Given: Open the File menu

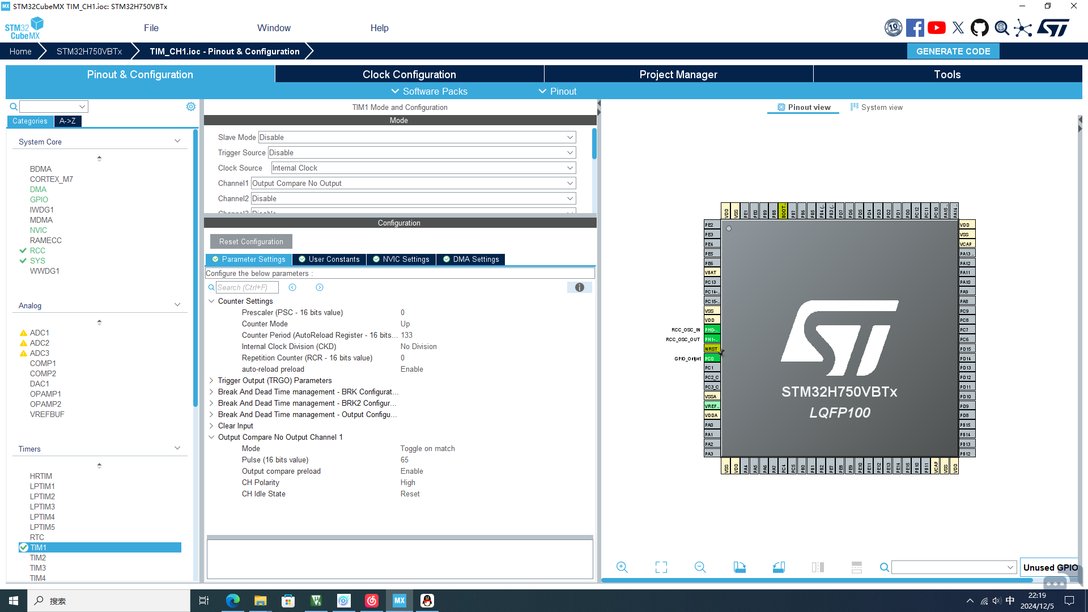Looking at the screenshot, I should click(x=151, y=28).
